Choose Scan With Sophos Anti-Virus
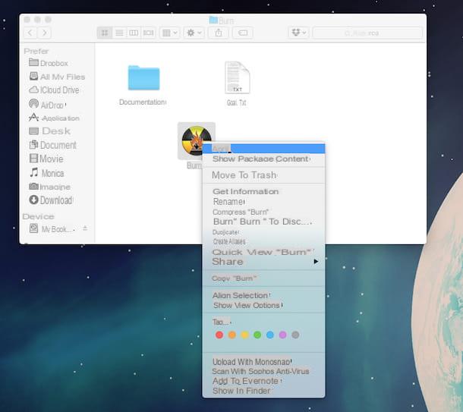The image size is (463, 412). click(263, 371)
